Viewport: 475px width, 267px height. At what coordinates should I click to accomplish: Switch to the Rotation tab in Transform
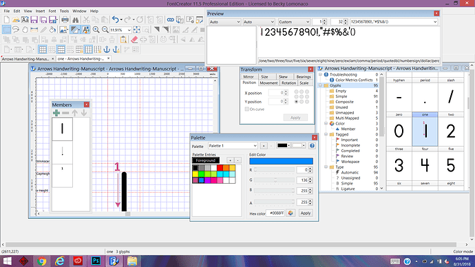coord(288,83)
